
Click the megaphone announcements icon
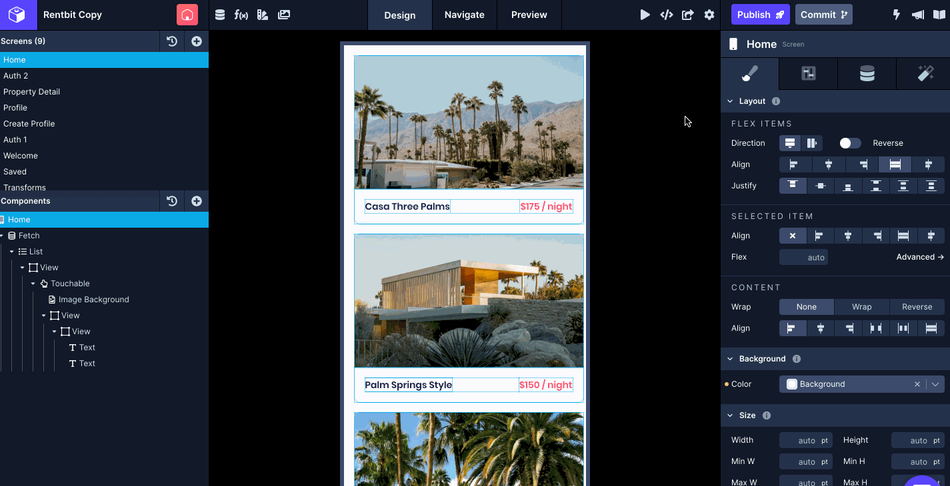[x=918, y=15]
